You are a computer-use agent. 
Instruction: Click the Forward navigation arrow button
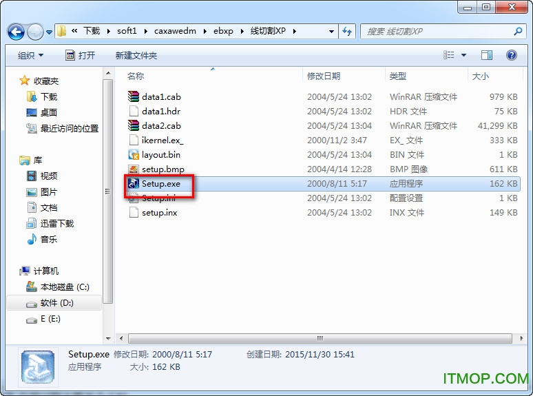click(35, 32)
